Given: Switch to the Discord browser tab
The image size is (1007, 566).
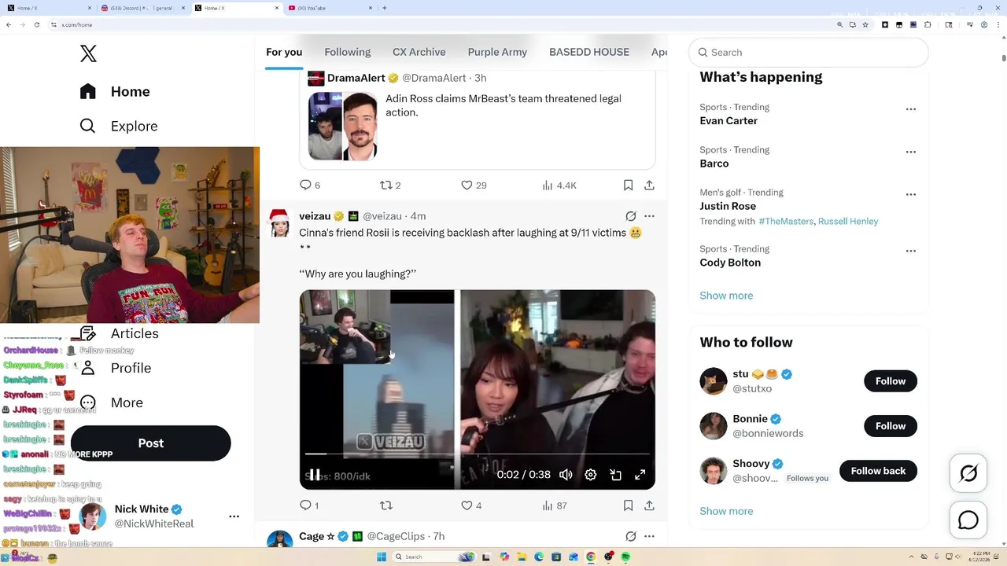Looking at the screenshot, I should [142, 8].
